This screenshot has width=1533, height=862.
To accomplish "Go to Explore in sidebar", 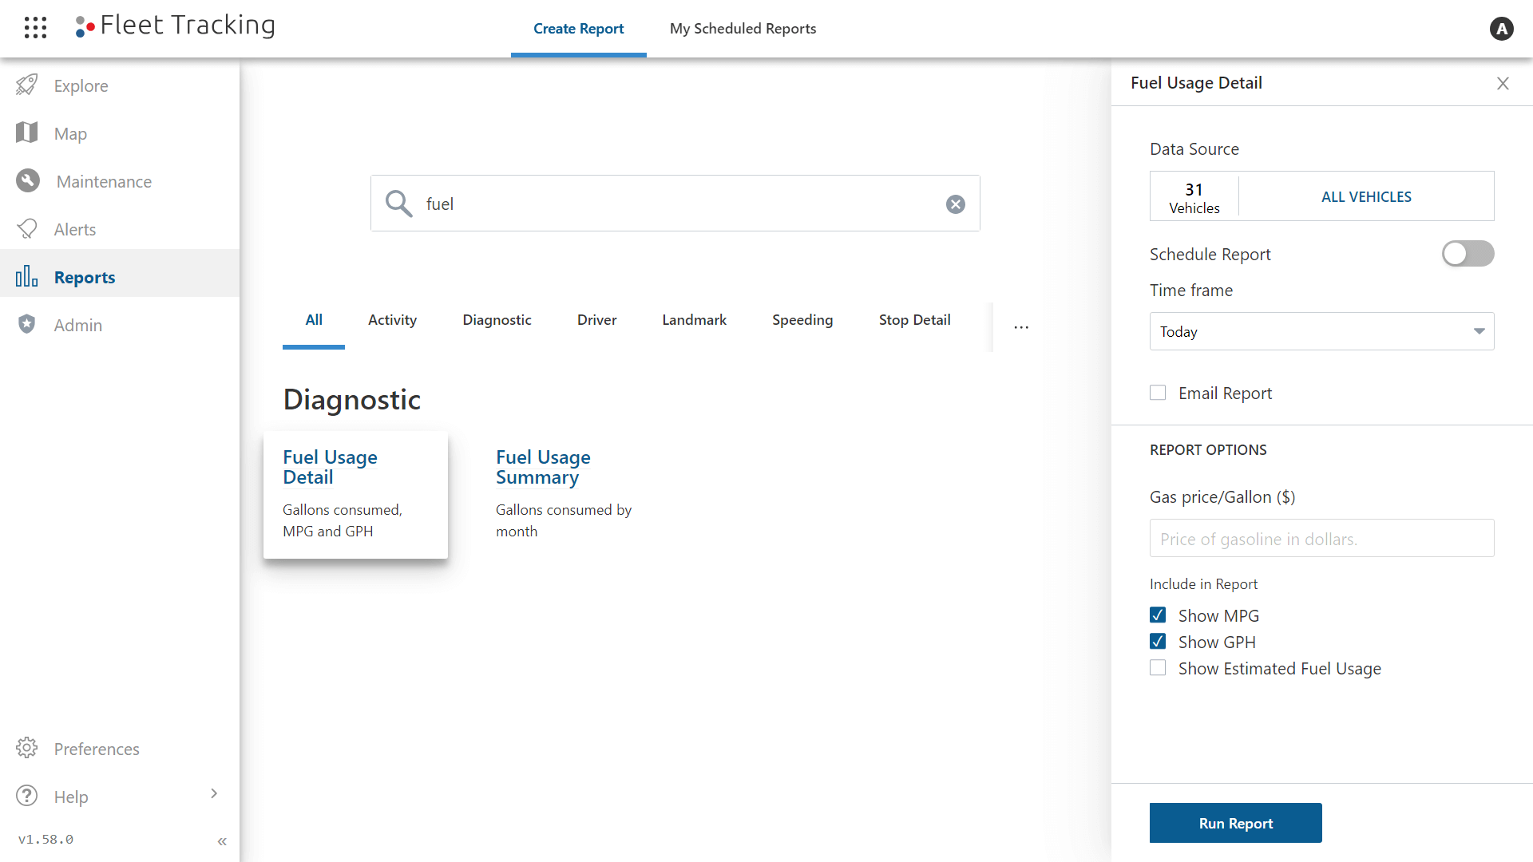I will (120, 85).
